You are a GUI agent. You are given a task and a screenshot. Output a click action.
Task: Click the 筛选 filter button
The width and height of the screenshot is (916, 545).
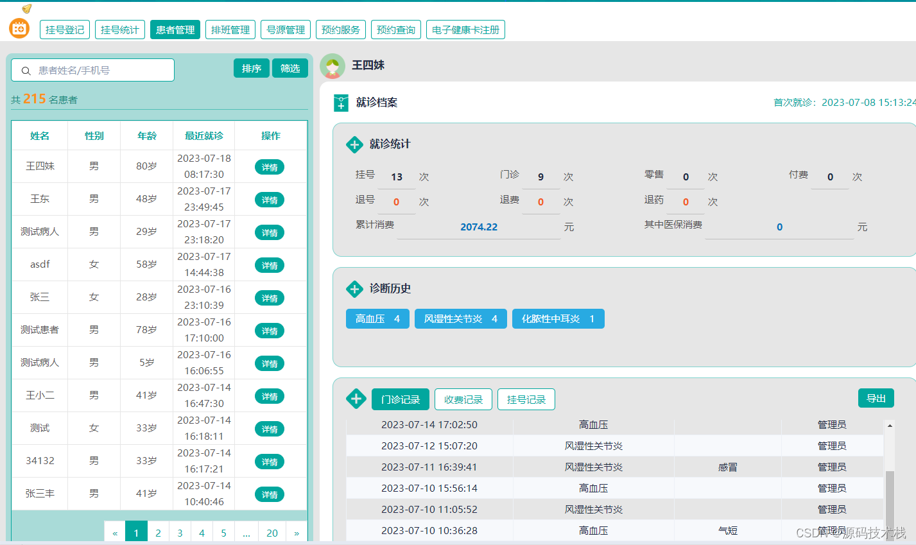coord(289,67)
